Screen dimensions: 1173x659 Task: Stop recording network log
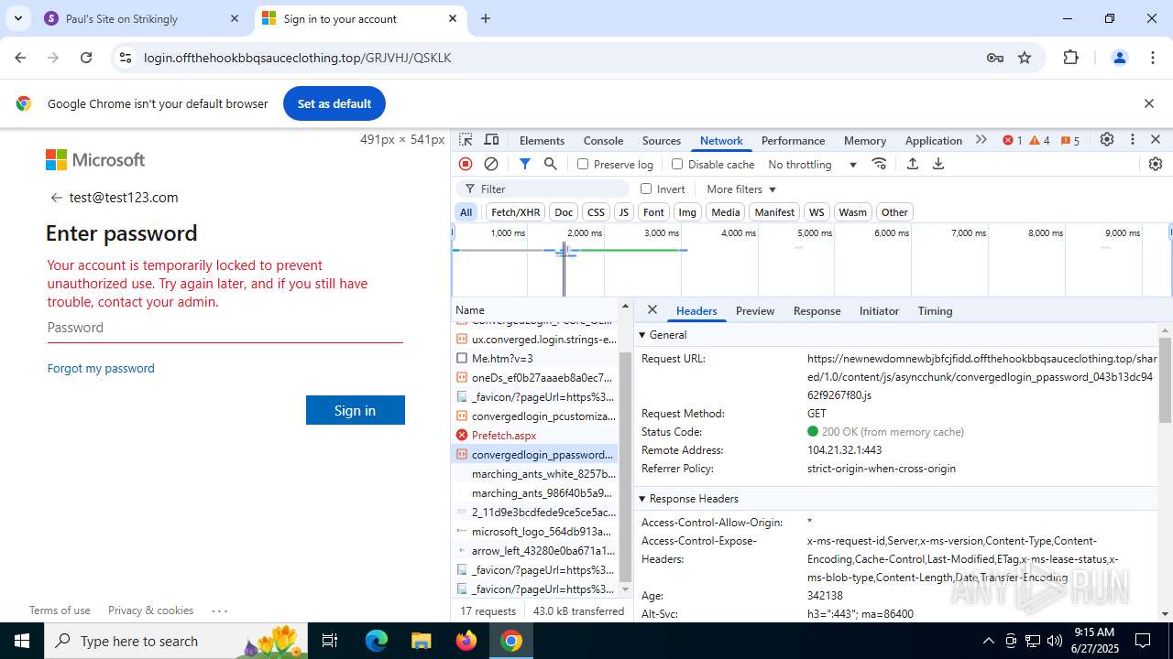coord(466,164)
